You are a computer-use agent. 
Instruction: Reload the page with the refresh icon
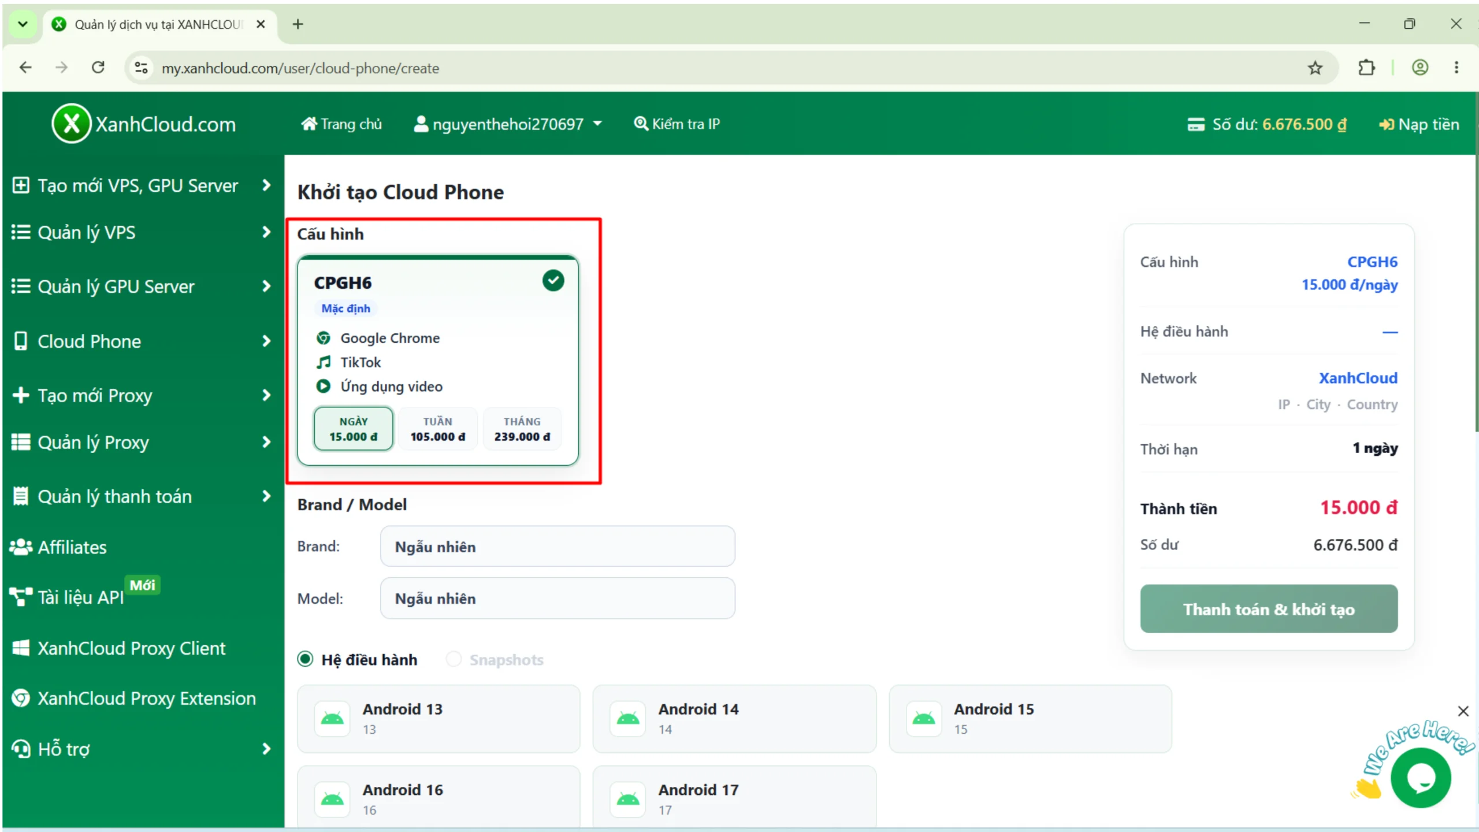coord(98,68)
